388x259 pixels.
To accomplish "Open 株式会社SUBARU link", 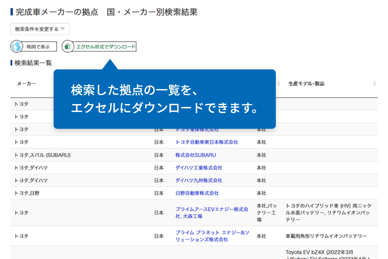I will click(x=195, y=155).
